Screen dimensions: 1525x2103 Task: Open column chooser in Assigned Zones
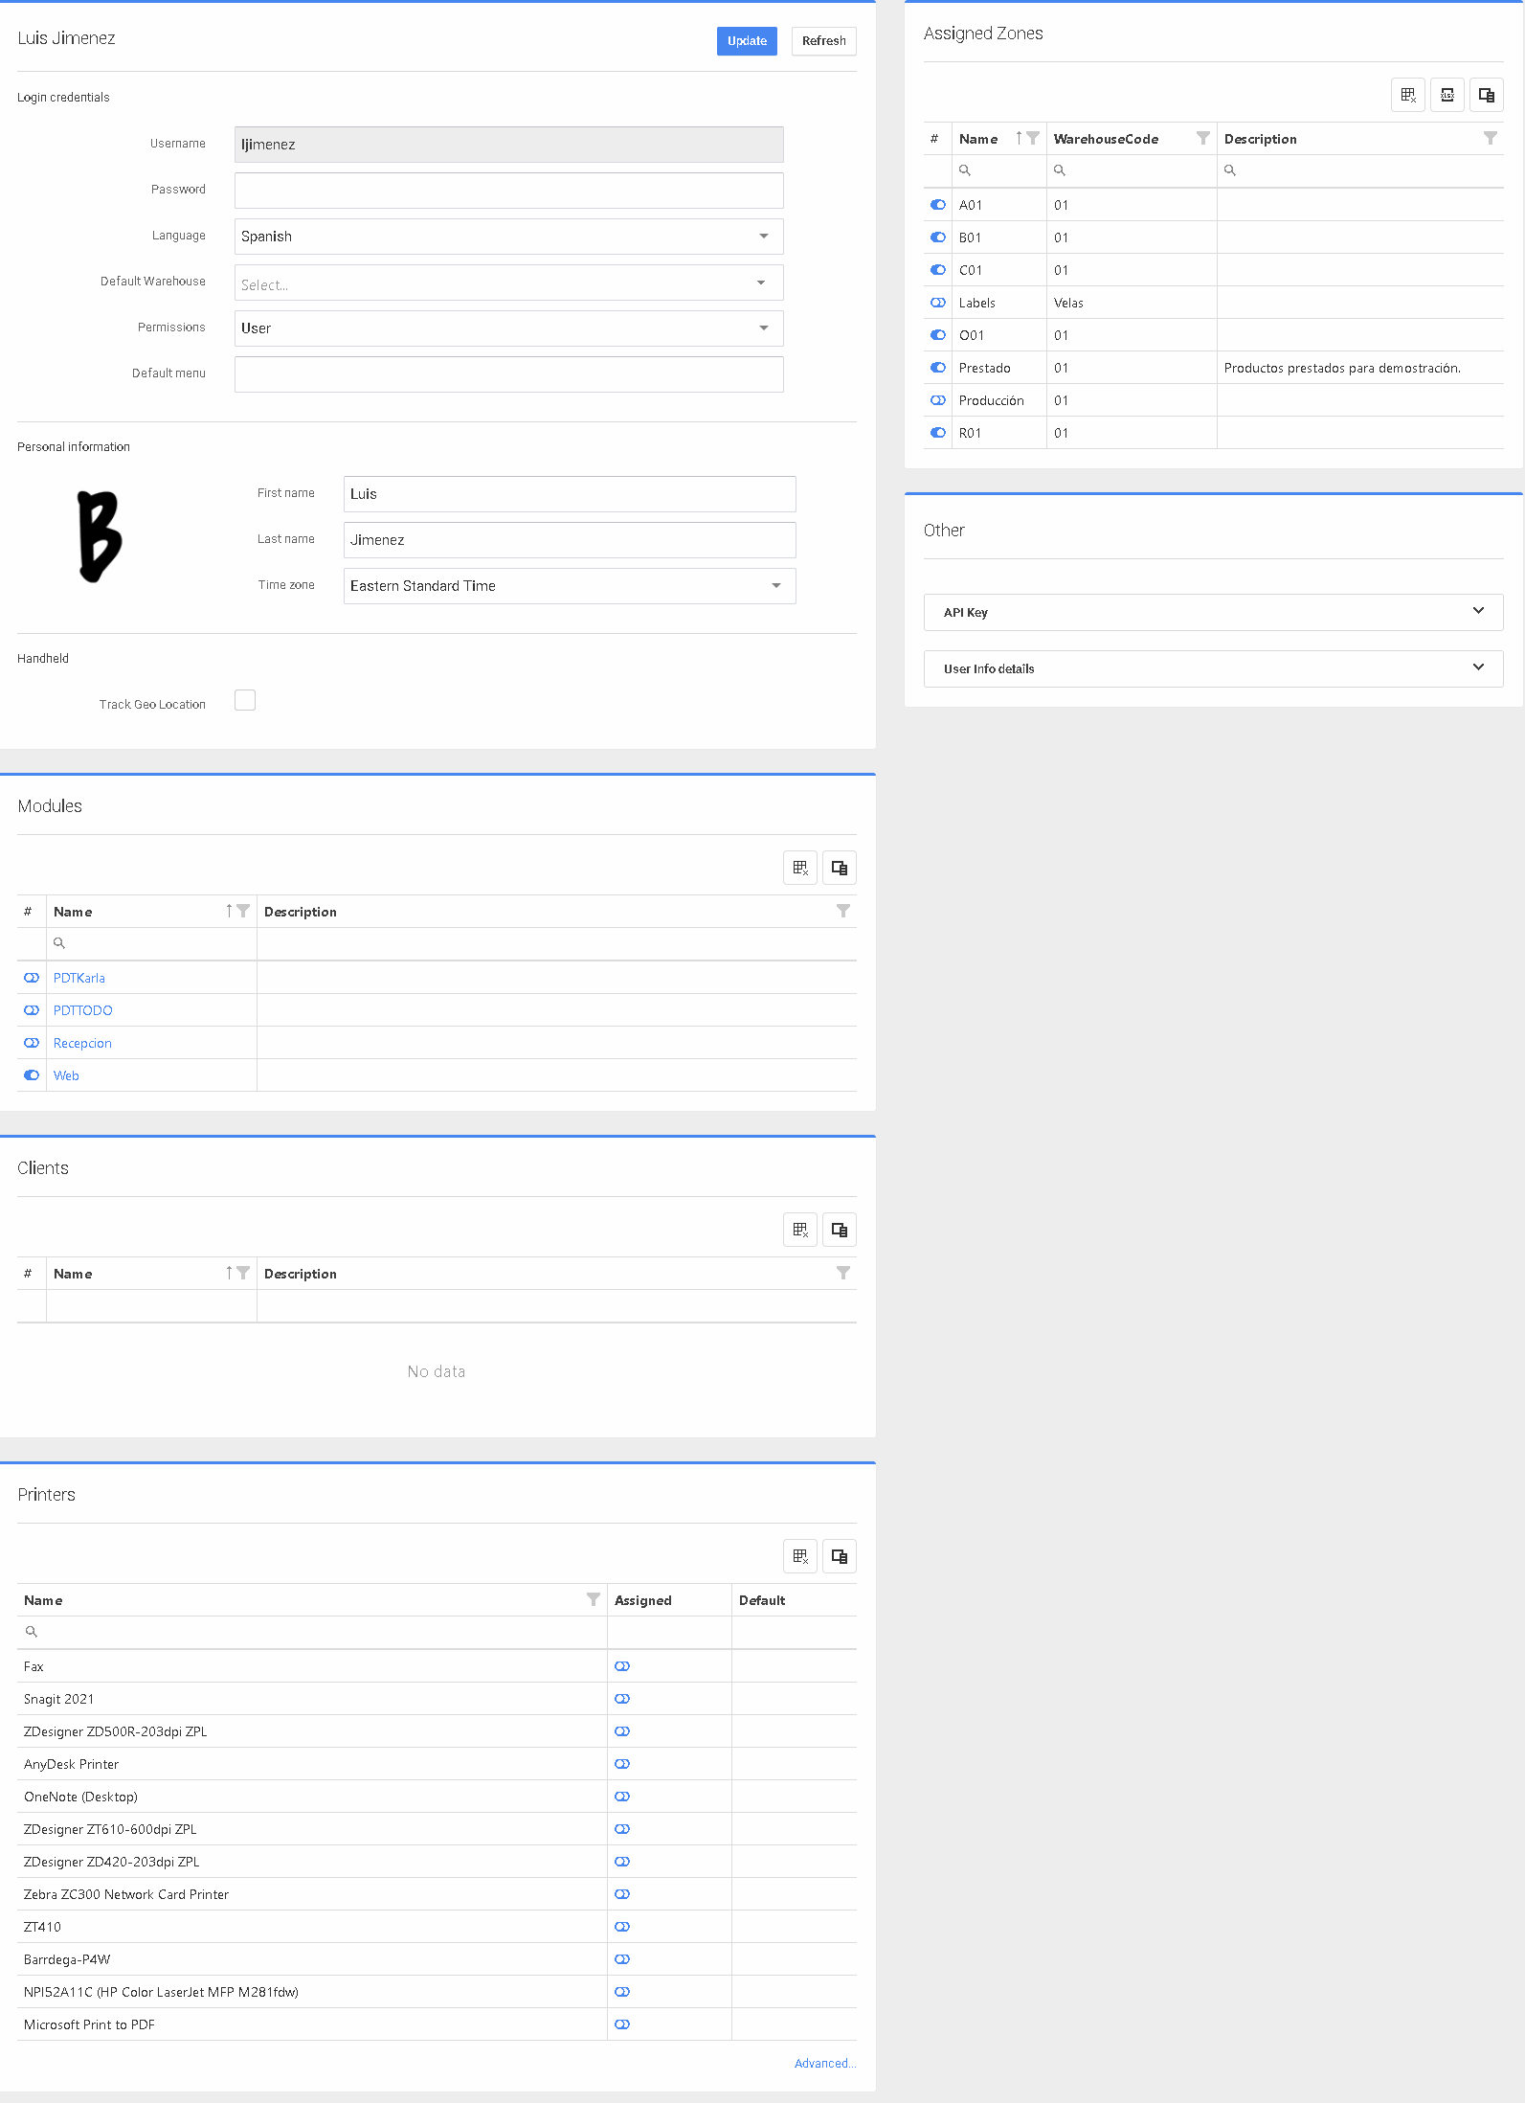[1486, 95]
